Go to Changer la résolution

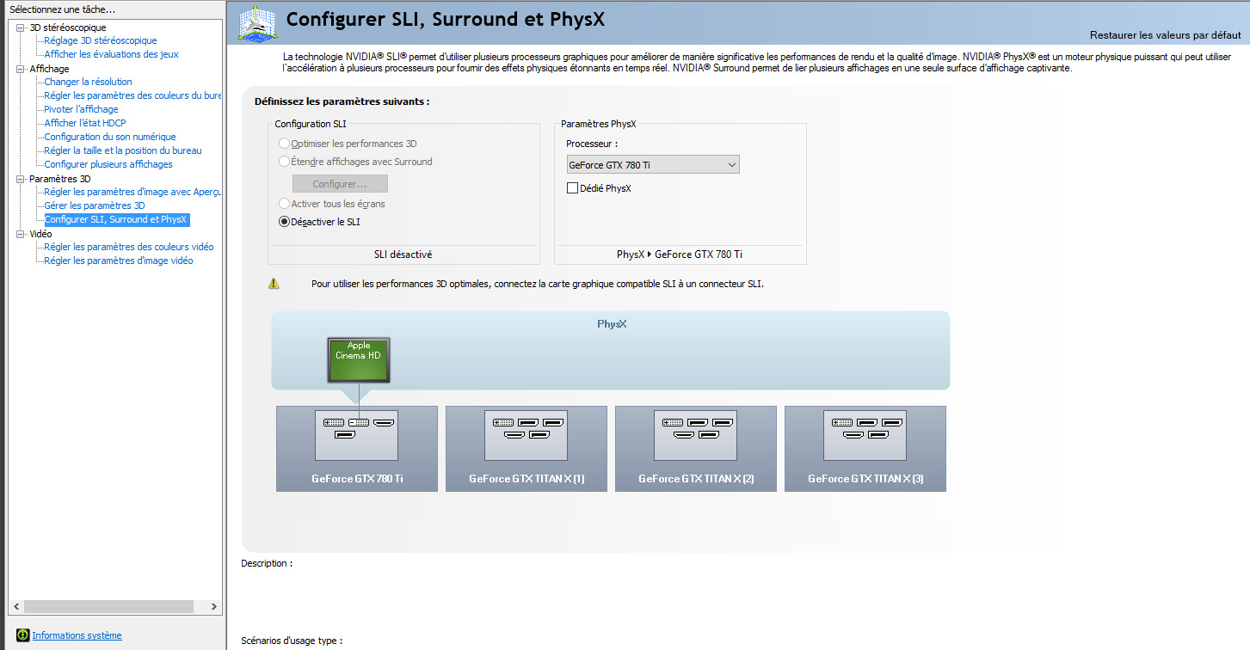click(x=89, y=82)
